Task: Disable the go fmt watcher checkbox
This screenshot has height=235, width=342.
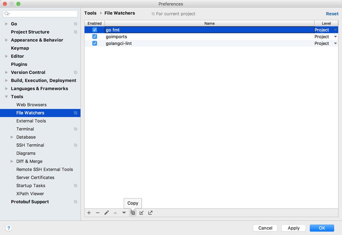Action: (95, 30)
